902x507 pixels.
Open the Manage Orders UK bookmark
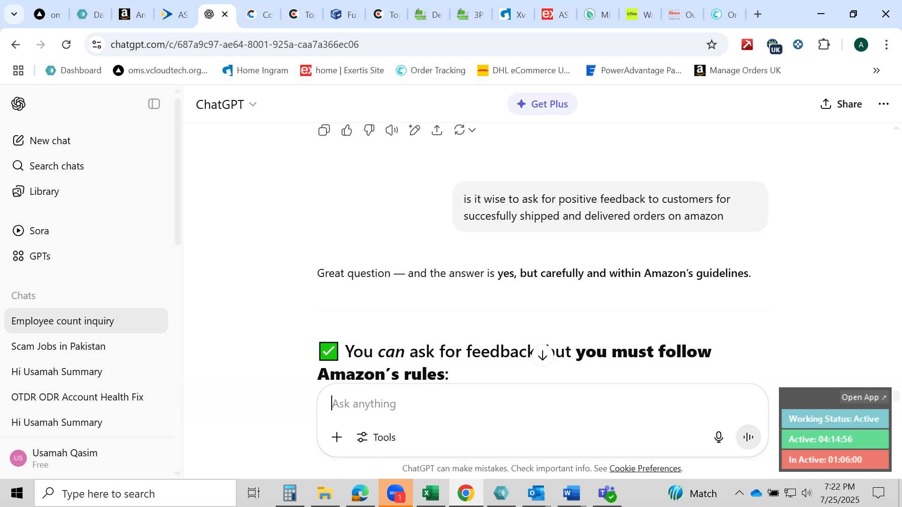pos(738,70)
